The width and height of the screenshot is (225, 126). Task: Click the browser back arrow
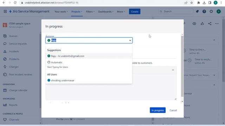[4, 3]
